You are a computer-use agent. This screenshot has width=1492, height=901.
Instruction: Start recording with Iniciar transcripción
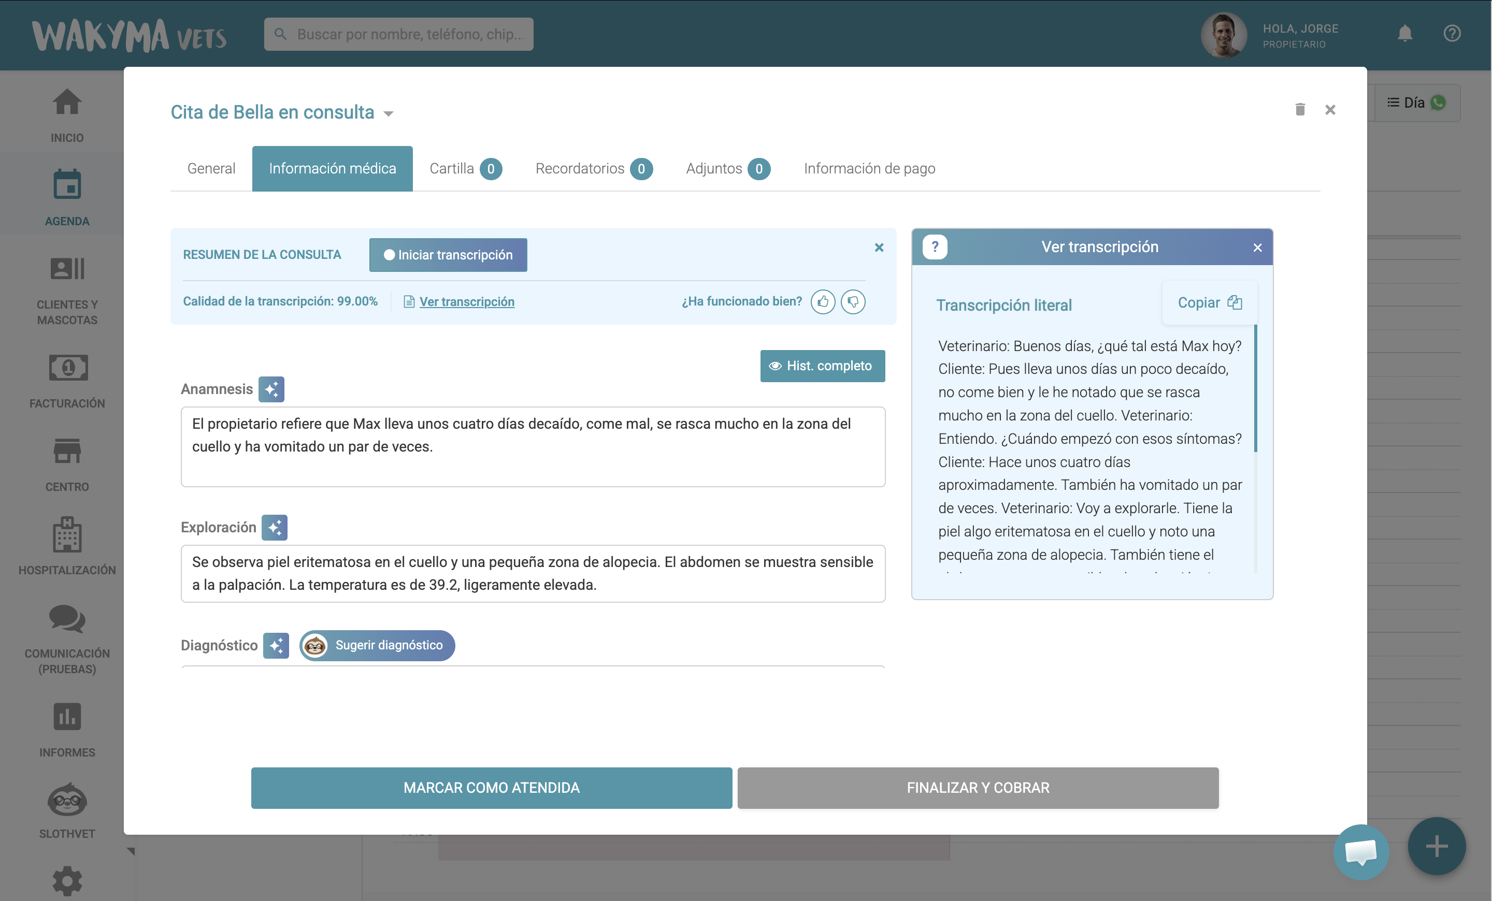pyautogui.click(x=448, y=255)
